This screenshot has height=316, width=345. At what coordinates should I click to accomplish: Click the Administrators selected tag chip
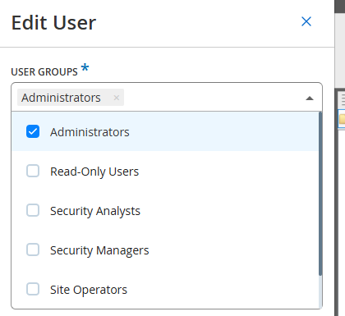click(71, 98)
